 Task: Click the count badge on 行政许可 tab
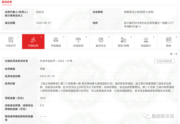(x=19, y=37)
